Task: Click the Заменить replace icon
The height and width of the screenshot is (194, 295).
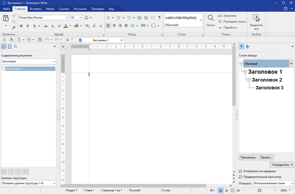Action: point(220,16)
